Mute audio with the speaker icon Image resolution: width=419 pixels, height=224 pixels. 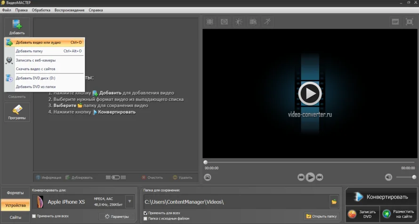pos(388,177)
